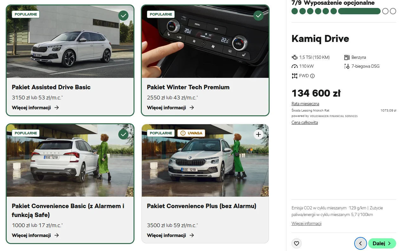Image resolution: width=399 pixels, height=251 pixels.
Task: Jump to last progress step circle
Action: click(x=393, y=11)
